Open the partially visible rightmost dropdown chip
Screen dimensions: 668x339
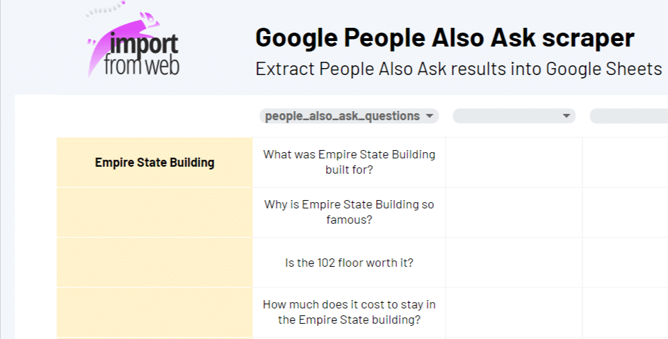[x=628, y=116]
